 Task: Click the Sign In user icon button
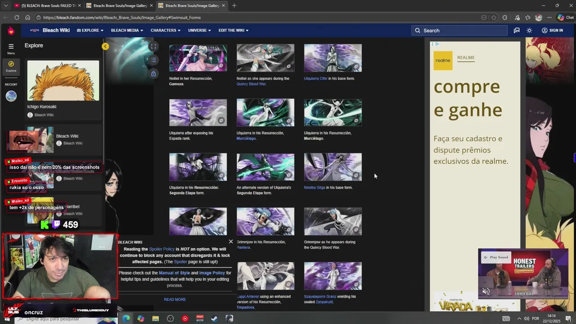[x=552, y=31]
